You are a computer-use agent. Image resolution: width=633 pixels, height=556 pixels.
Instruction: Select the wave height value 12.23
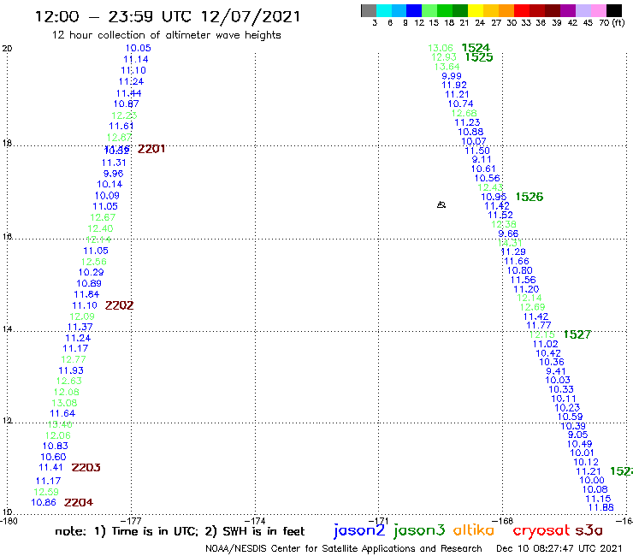click(124, 115)
